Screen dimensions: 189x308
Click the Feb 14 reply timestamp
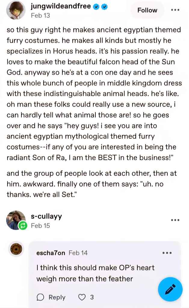click(x=78, y=253)
